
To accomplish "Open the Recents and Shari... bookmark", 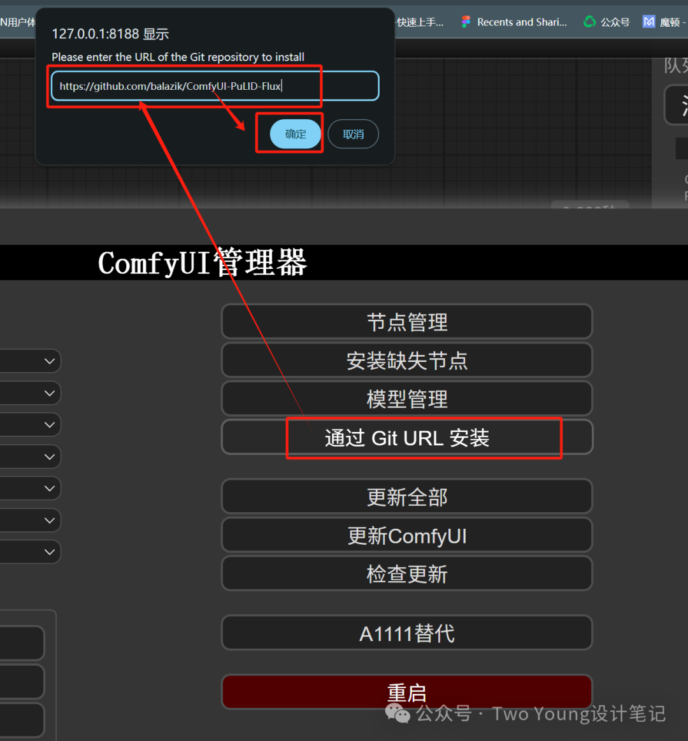I will (x=522, y=22).
